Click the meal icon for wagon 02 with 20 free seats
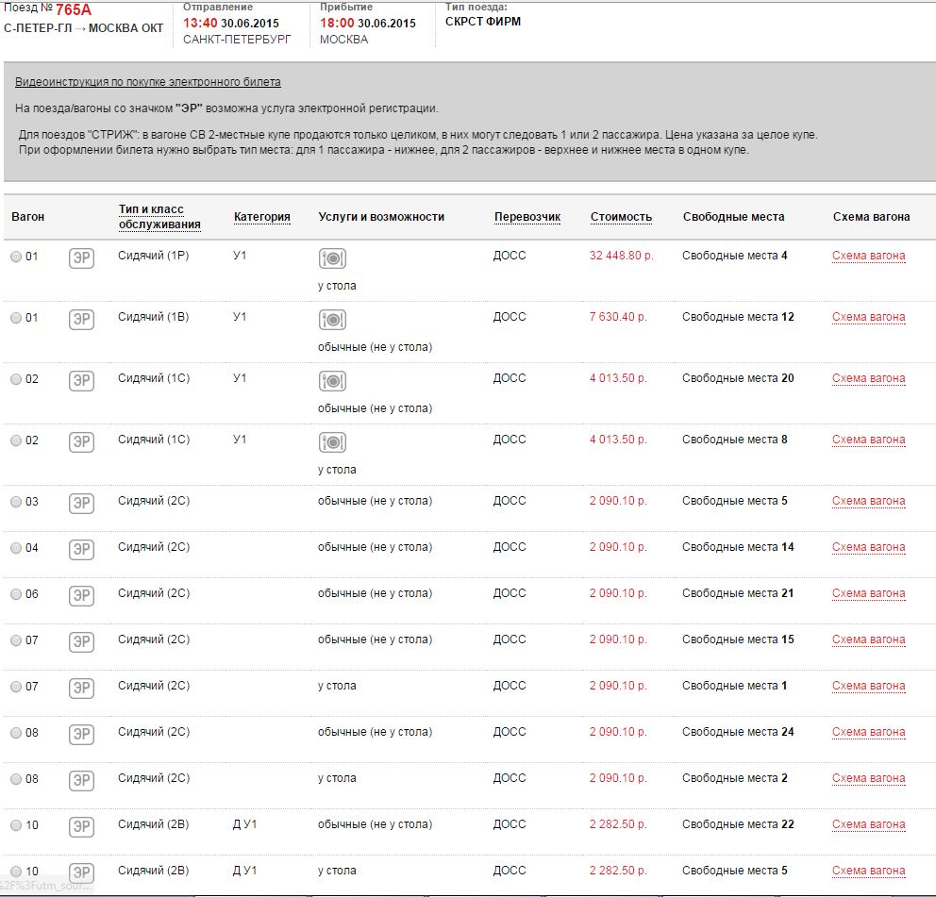 click(x=332, y=380)
